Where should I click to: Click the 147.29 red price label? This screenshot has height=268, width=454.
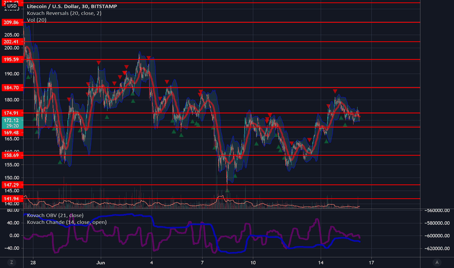tap(12, 185)
